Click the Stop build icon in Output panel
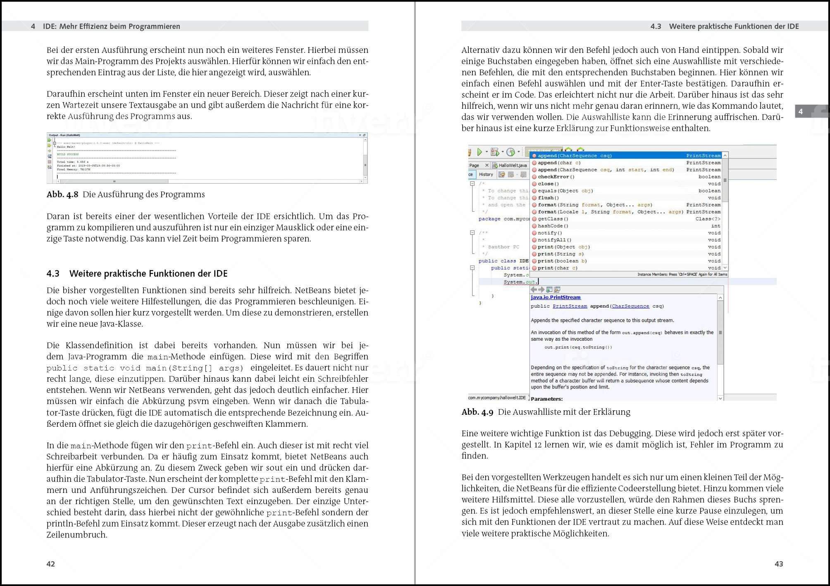The height and width of the screenshot is (586, 830). click(x=49, y=161)
